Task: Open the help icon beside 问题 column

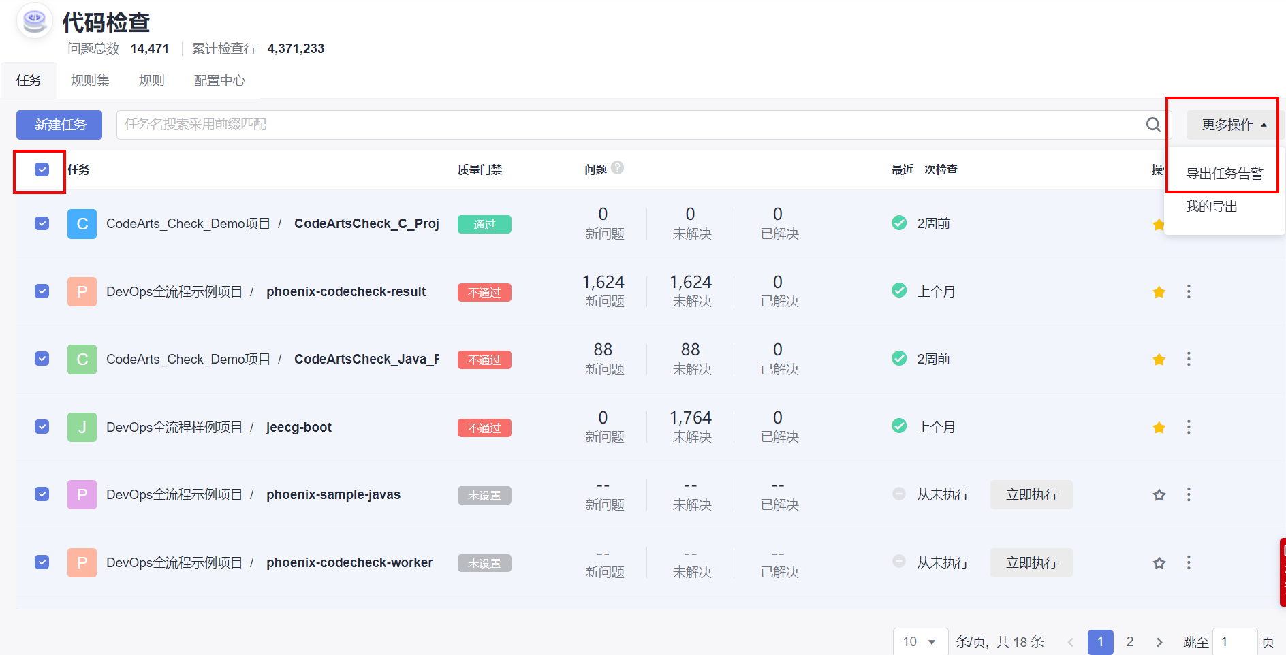Action: pyautogui.click(x=617, y=167)
